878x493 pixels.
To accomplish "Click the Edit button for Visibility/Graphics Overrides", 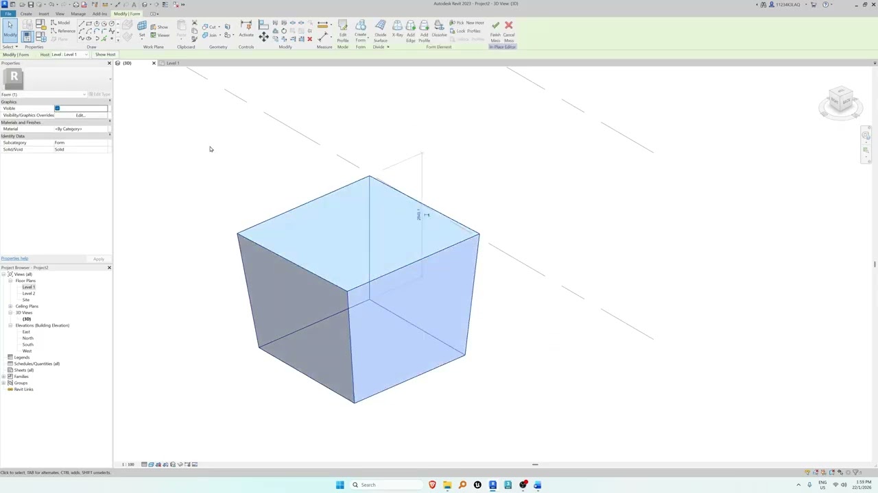I will 81,115.
